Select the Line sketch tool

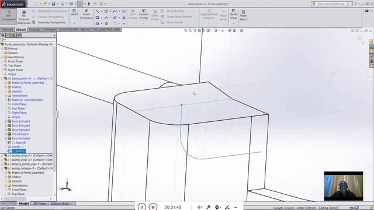(98, 11)
